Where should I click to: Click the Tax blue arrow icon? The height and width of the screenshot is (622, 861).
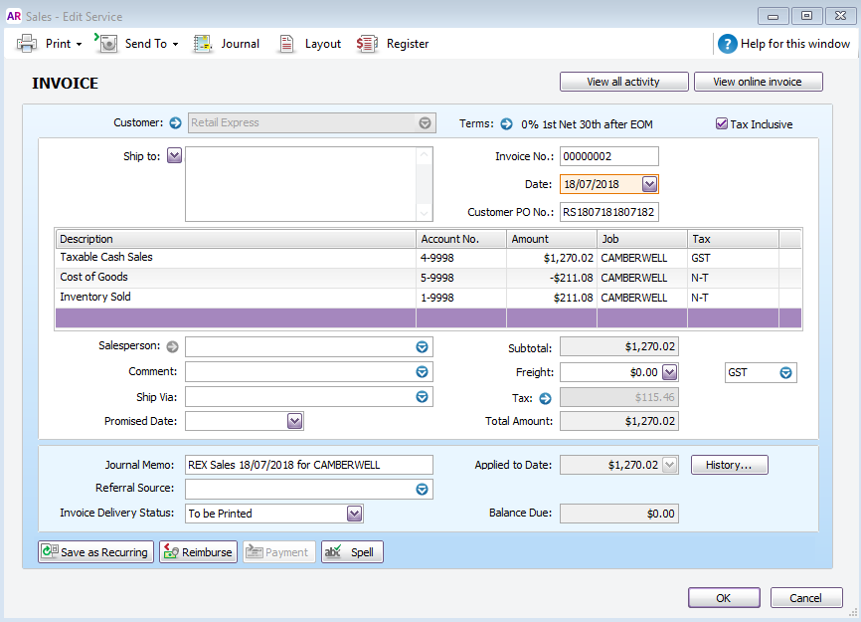(x=545, y=398)
